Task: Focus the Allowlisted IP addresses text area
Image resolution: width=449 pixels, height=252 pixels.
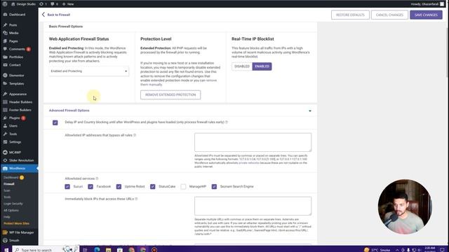Action: pos(253,142)
